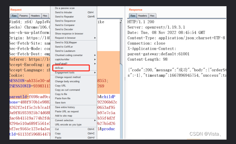Expand Convert selection submenu
The width and height of the screenshot is (236, 144).
pos(73,120)
